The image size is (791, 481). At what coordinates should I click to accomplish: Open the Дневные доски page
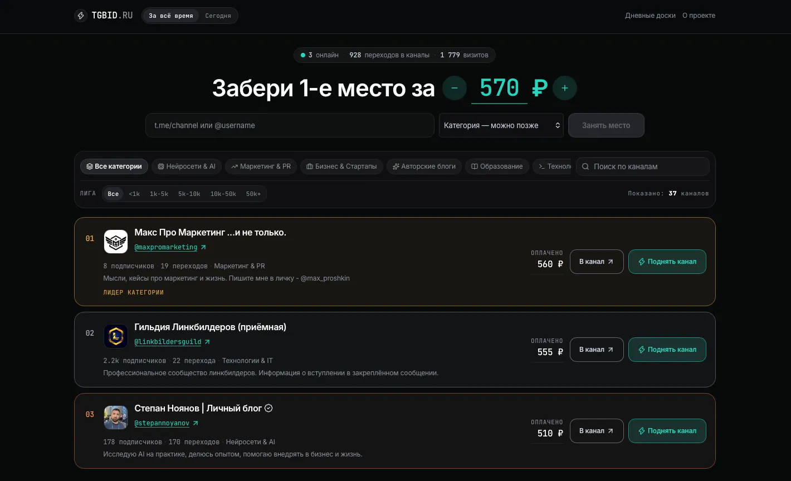click(x=650, y=16)
